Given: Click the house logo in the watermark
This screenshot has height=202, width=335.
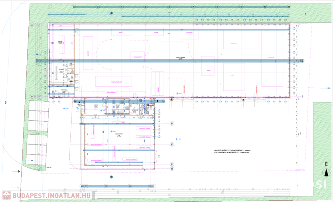Looking at the screenshot, I should tap(7, 195).
